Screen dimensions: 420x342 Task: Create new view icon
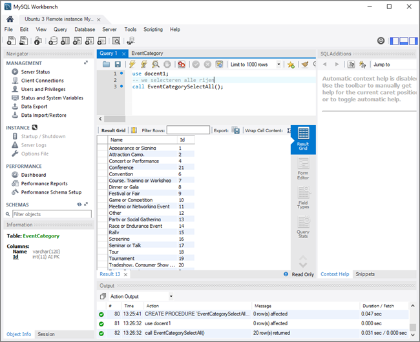tap(78, 41)
